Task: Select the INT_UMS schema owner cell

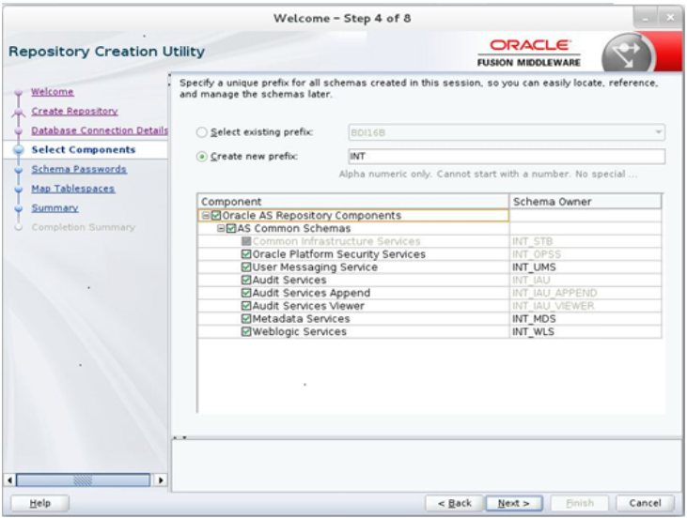Action: click(x=586, y=267)
